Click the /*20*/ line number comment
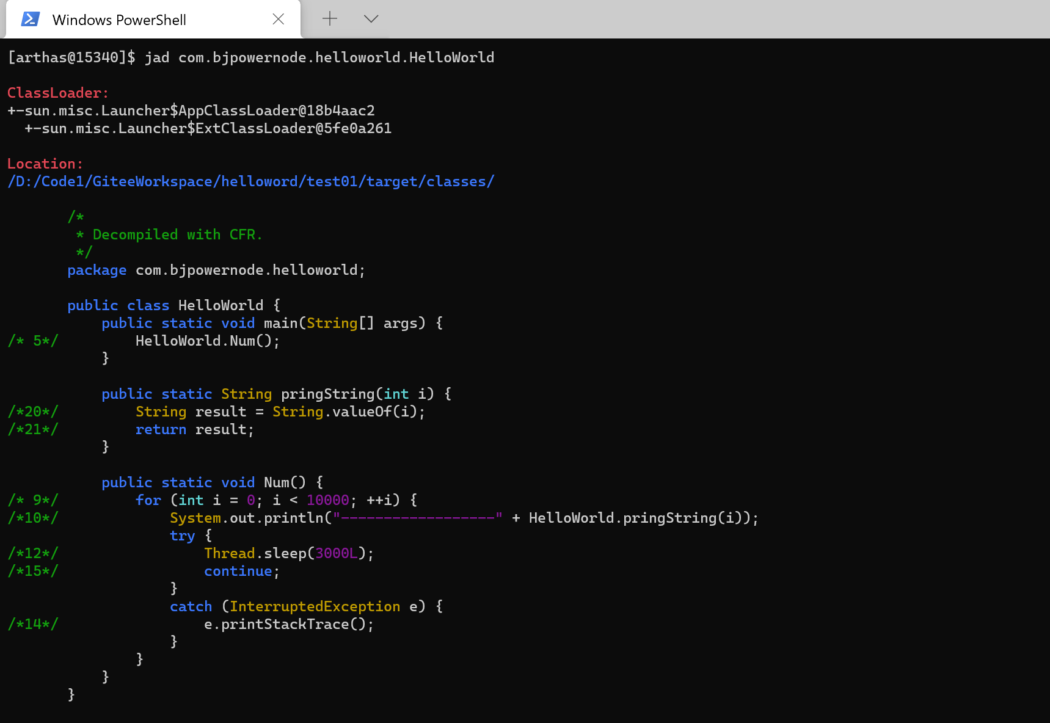The width and height of the screenshot is (1050, 723). [x=33, y=412]
